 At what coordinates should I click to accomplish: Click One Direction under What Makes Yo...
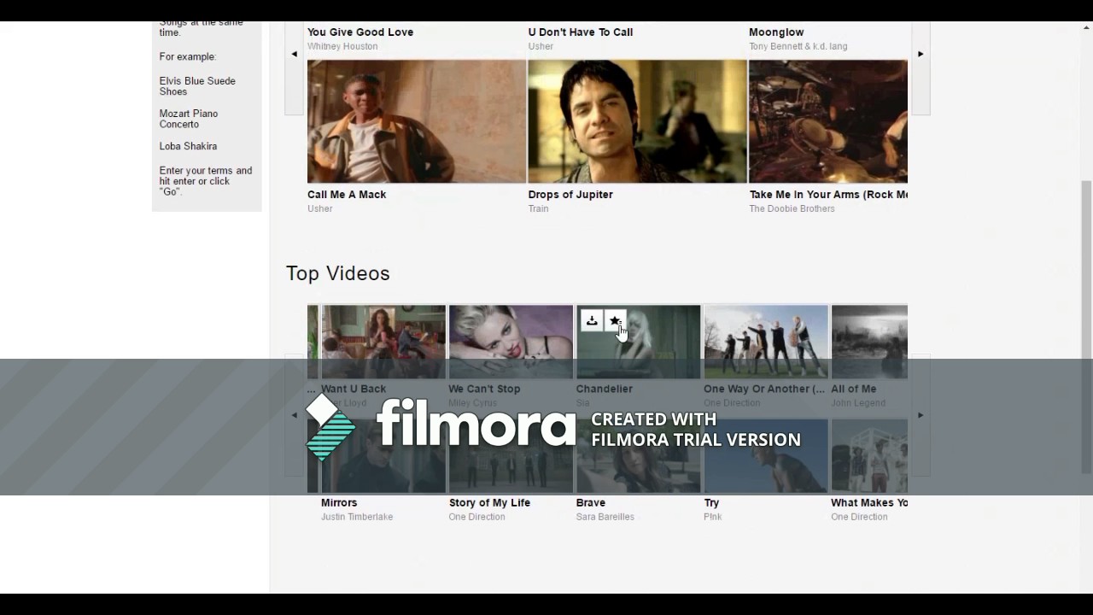859,517
